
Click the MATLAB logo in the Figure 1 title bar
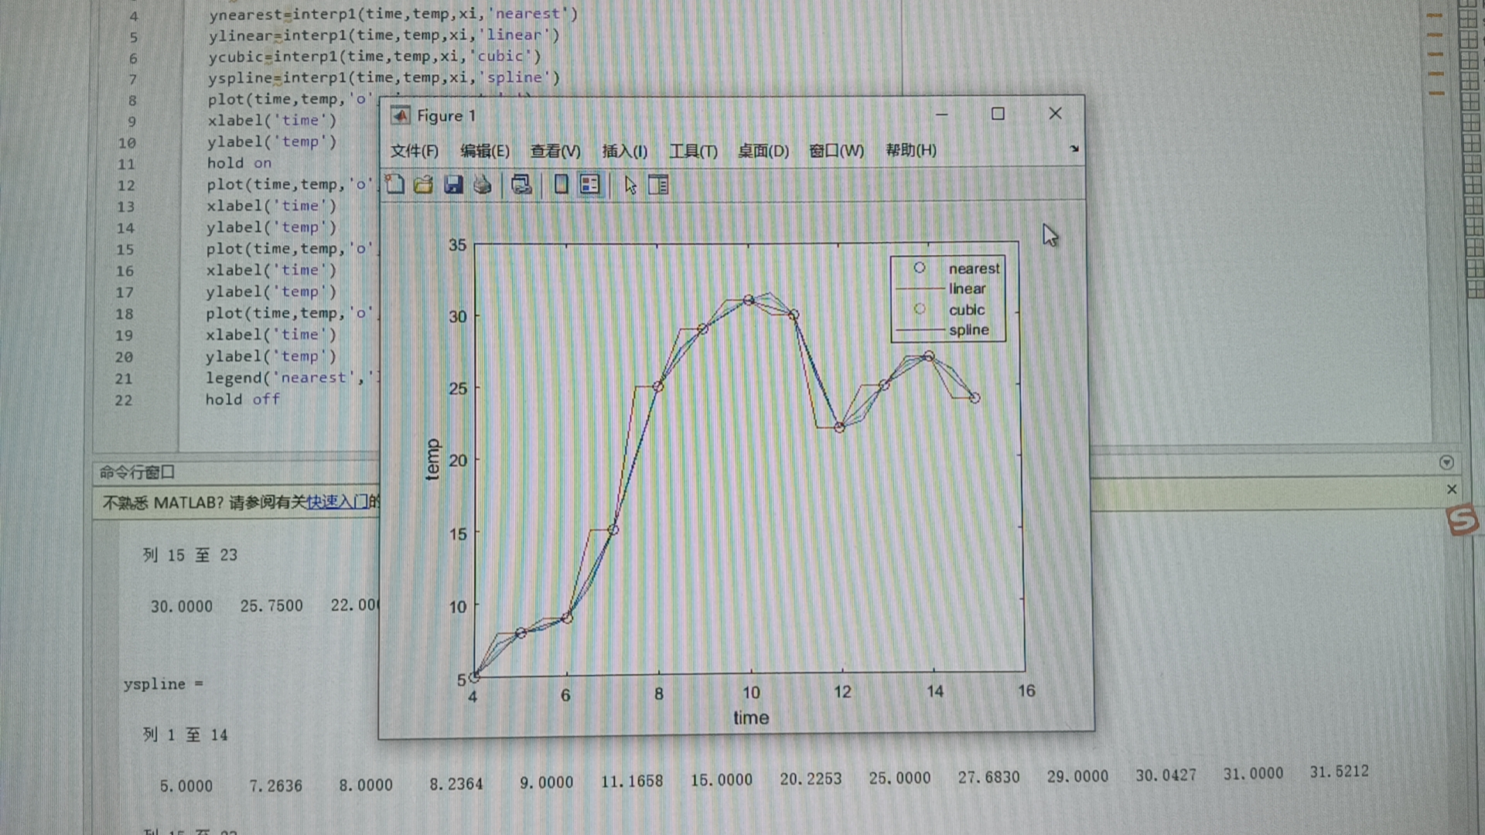click(x=400, y=115)
